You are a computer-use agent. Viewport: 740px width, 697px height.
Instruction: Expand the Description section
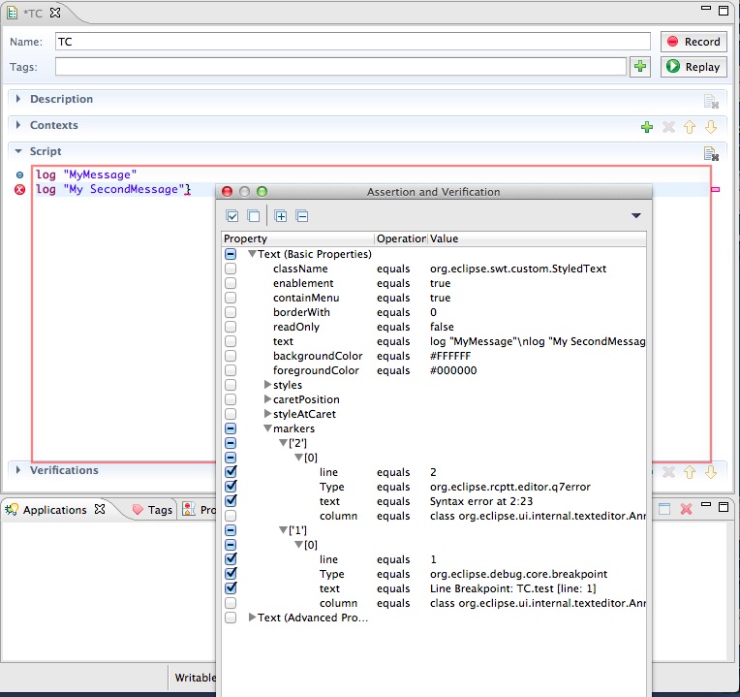coord(18,99)
